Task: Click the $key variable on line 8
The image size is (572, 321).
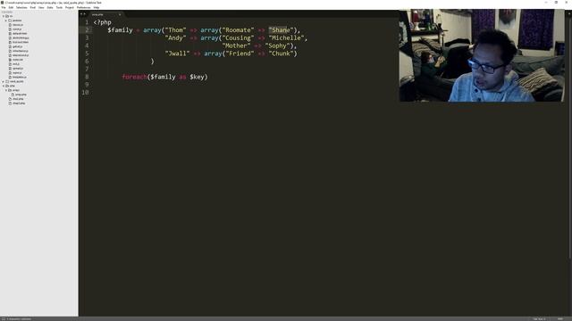Action: click(x=197, y=78)
